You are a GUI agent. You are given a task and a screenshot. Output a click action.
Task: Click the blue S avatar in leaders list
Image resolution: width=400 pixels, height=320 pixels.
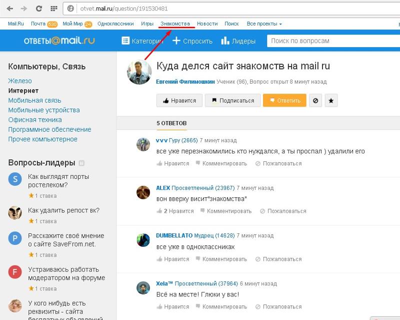[15, 179]
